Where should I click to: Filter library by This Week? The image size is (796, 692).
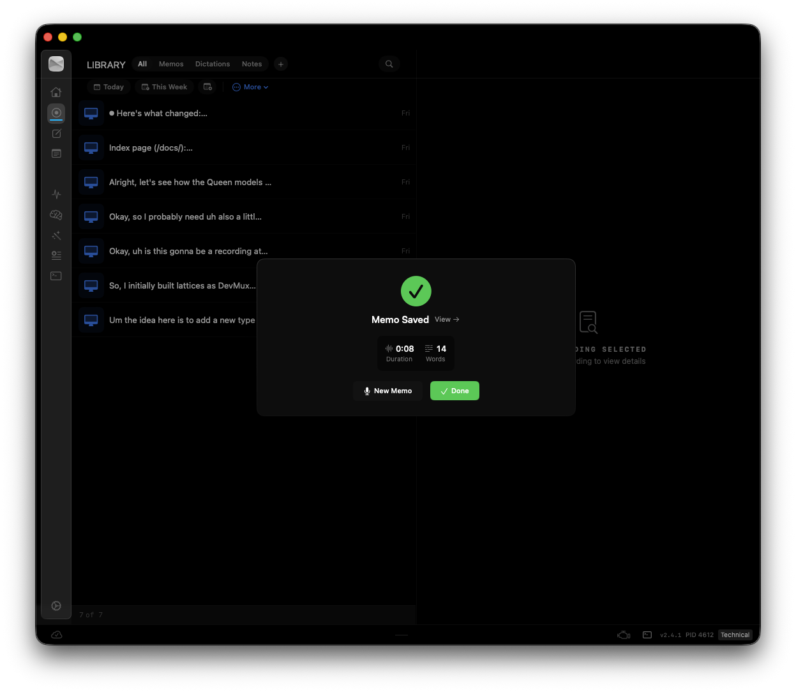click(164, 87)
